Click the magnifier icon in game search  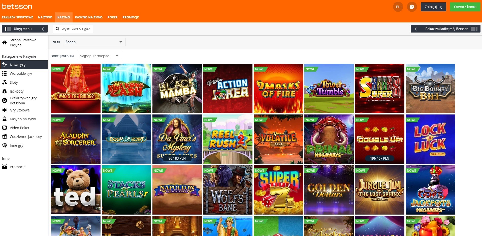[x=57, y=29]
